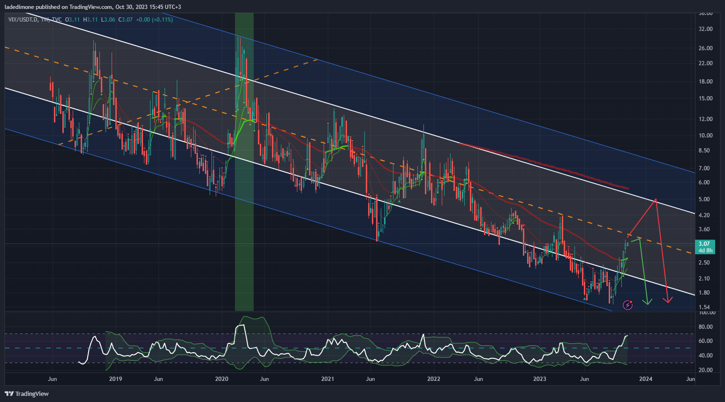Click the purple lightning bolt event icon

tap(627, 305)
